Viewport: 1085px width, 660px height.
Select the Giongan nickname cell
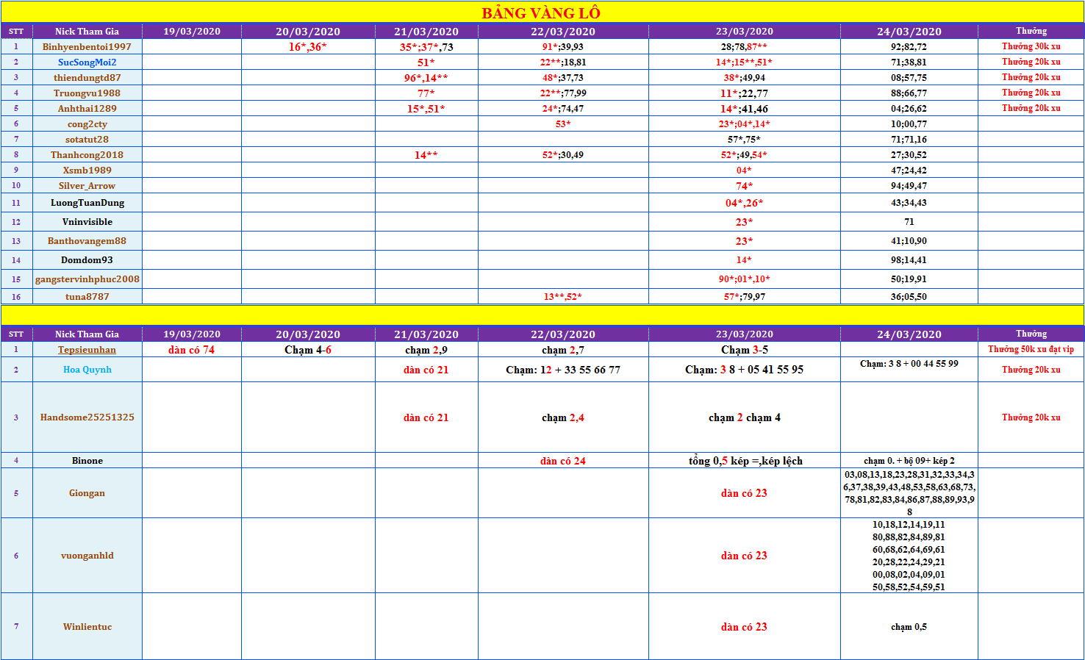[x=87, y=492]
